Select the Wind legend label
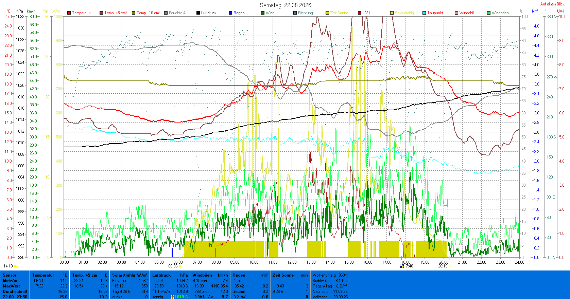The height and width of the screenshot is (299, 570). tap(270, 13)
